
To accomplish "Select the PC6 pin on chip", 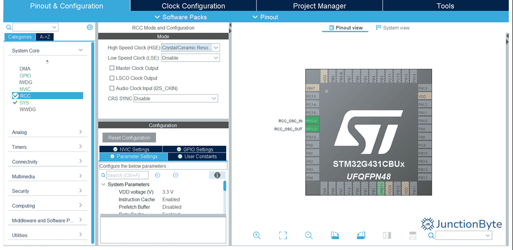I will 425,145.
